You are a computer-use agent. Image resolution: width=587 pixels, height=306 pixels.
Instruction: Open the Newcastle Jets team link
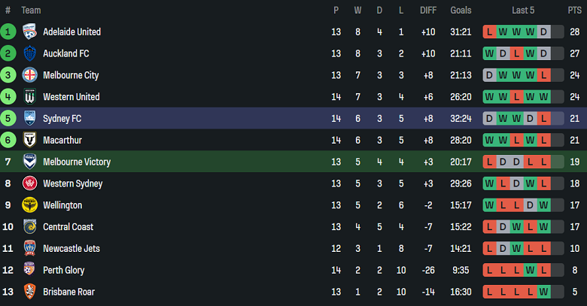click(x=71, y=249)
